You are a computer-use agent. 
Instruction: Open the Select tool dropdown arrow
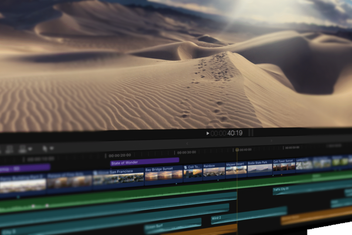(x=52, y=148)
